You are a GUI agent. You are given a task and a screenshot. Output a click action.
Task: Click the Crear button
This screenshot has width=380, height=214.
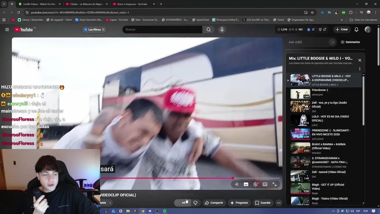(x=341, y=29)
